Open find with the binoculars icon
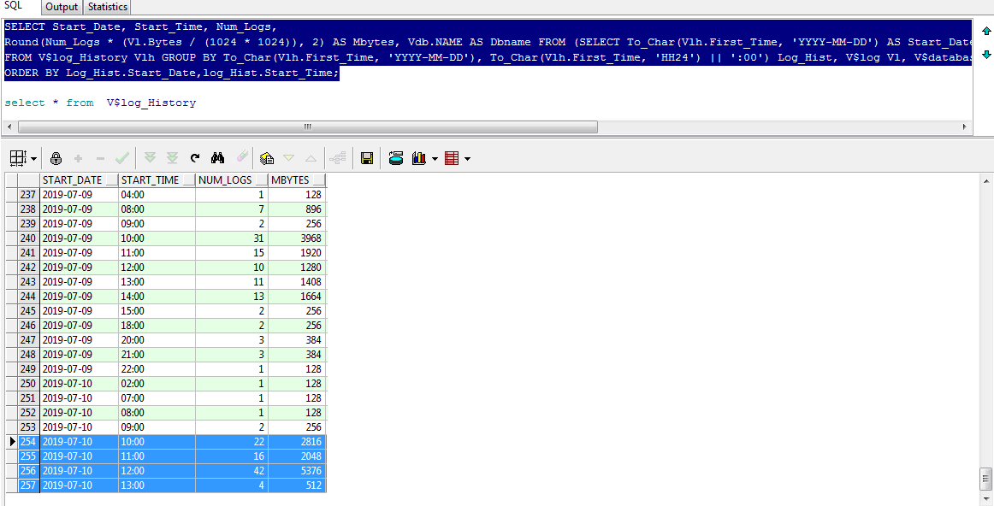This screenshot has width=994, height=506. click(x=217, y=158)
